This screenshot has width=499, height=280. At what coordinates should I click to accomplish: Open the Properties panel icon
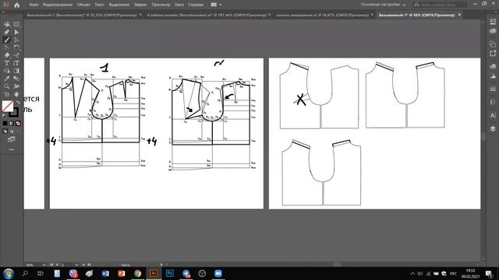[x=493, y=22]
